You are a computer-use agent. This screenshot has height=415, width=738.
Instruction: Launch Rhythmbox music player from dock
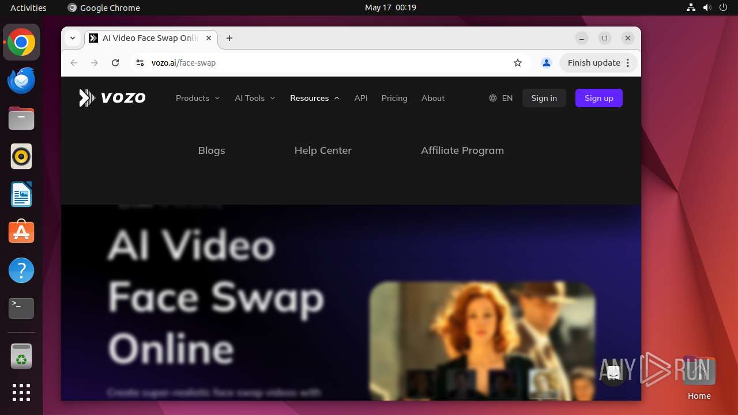[x=21, y=156]
